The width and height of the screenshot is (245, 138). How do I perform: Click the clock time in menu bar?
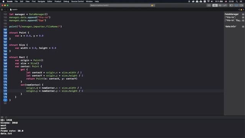click(231, 2)
